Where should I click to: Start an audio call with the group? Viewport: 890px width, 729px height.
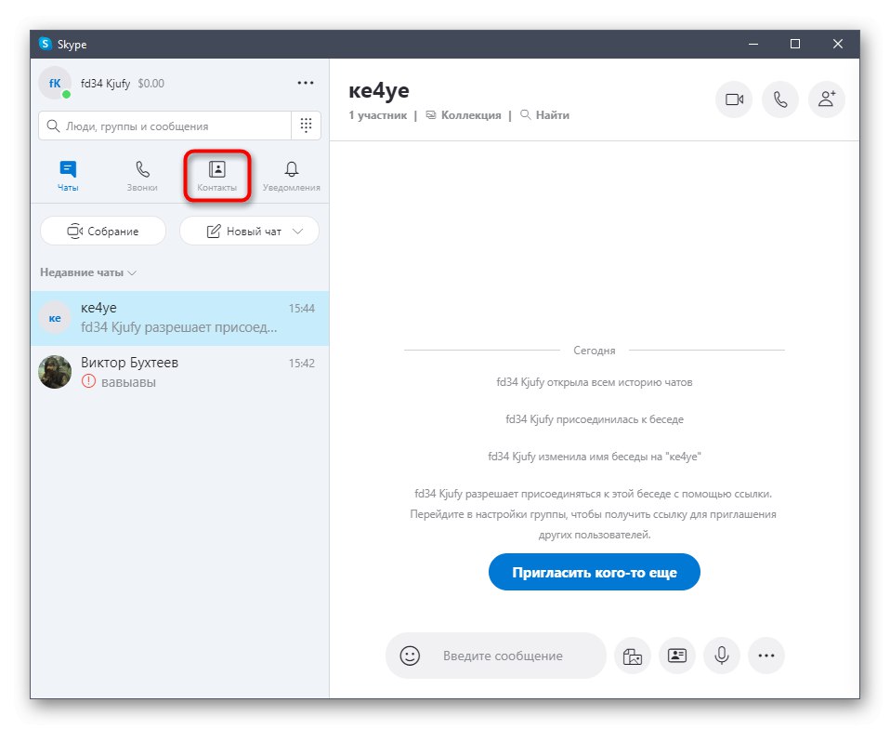pyautogui.click(x=780, y=99)
